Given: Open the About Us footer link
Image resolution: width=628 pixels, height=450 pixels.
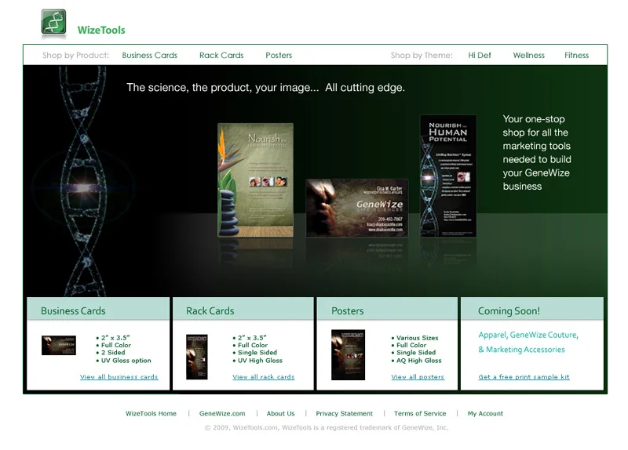Looking at the screenshot, I should pos(280,414).
